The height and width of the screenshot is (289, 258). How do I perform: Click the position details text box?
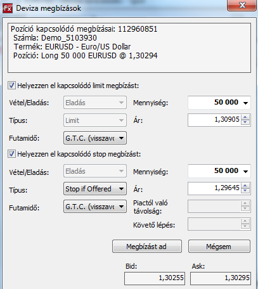[129, 48]
